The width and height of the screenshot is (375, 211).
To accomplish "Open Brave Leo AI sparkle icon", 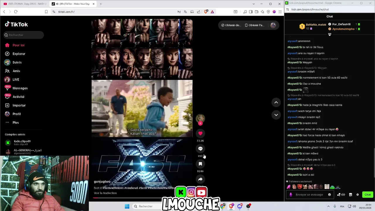I will click(x=262, y=12).
